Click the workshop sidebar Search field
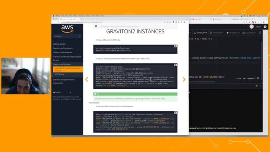Image resolution: width=270 pixels, height=152 pixels. tap(67, 36)
